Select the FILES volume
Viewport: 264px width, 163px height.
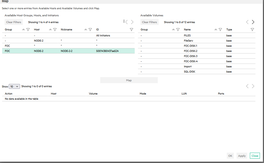(197, 35)
